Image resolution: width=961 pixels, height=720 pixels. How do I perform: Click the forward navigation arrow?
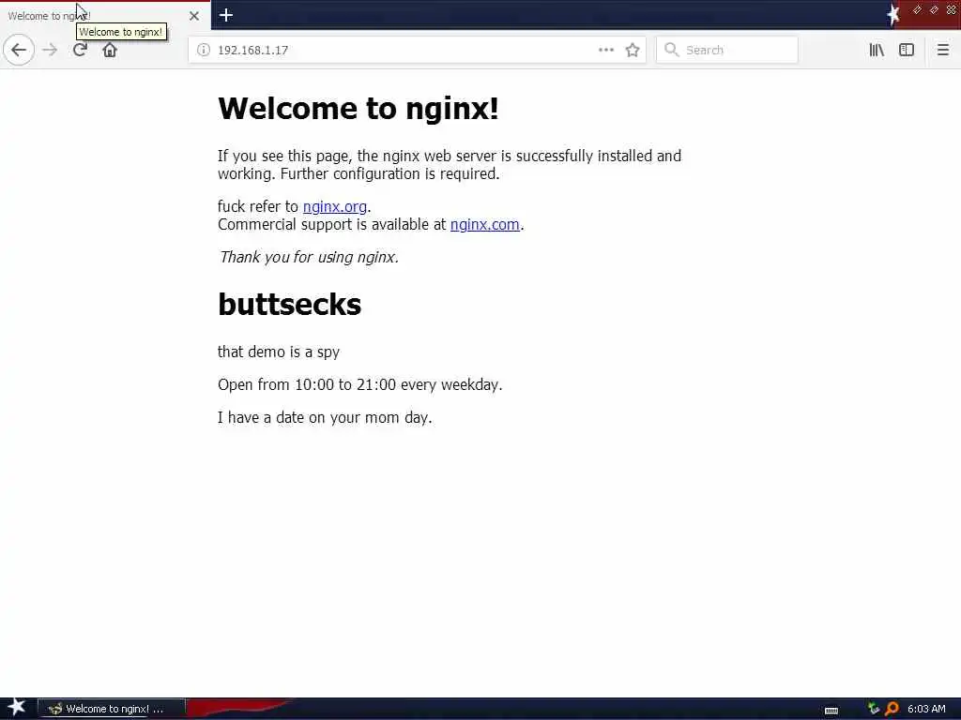point(50,50)
